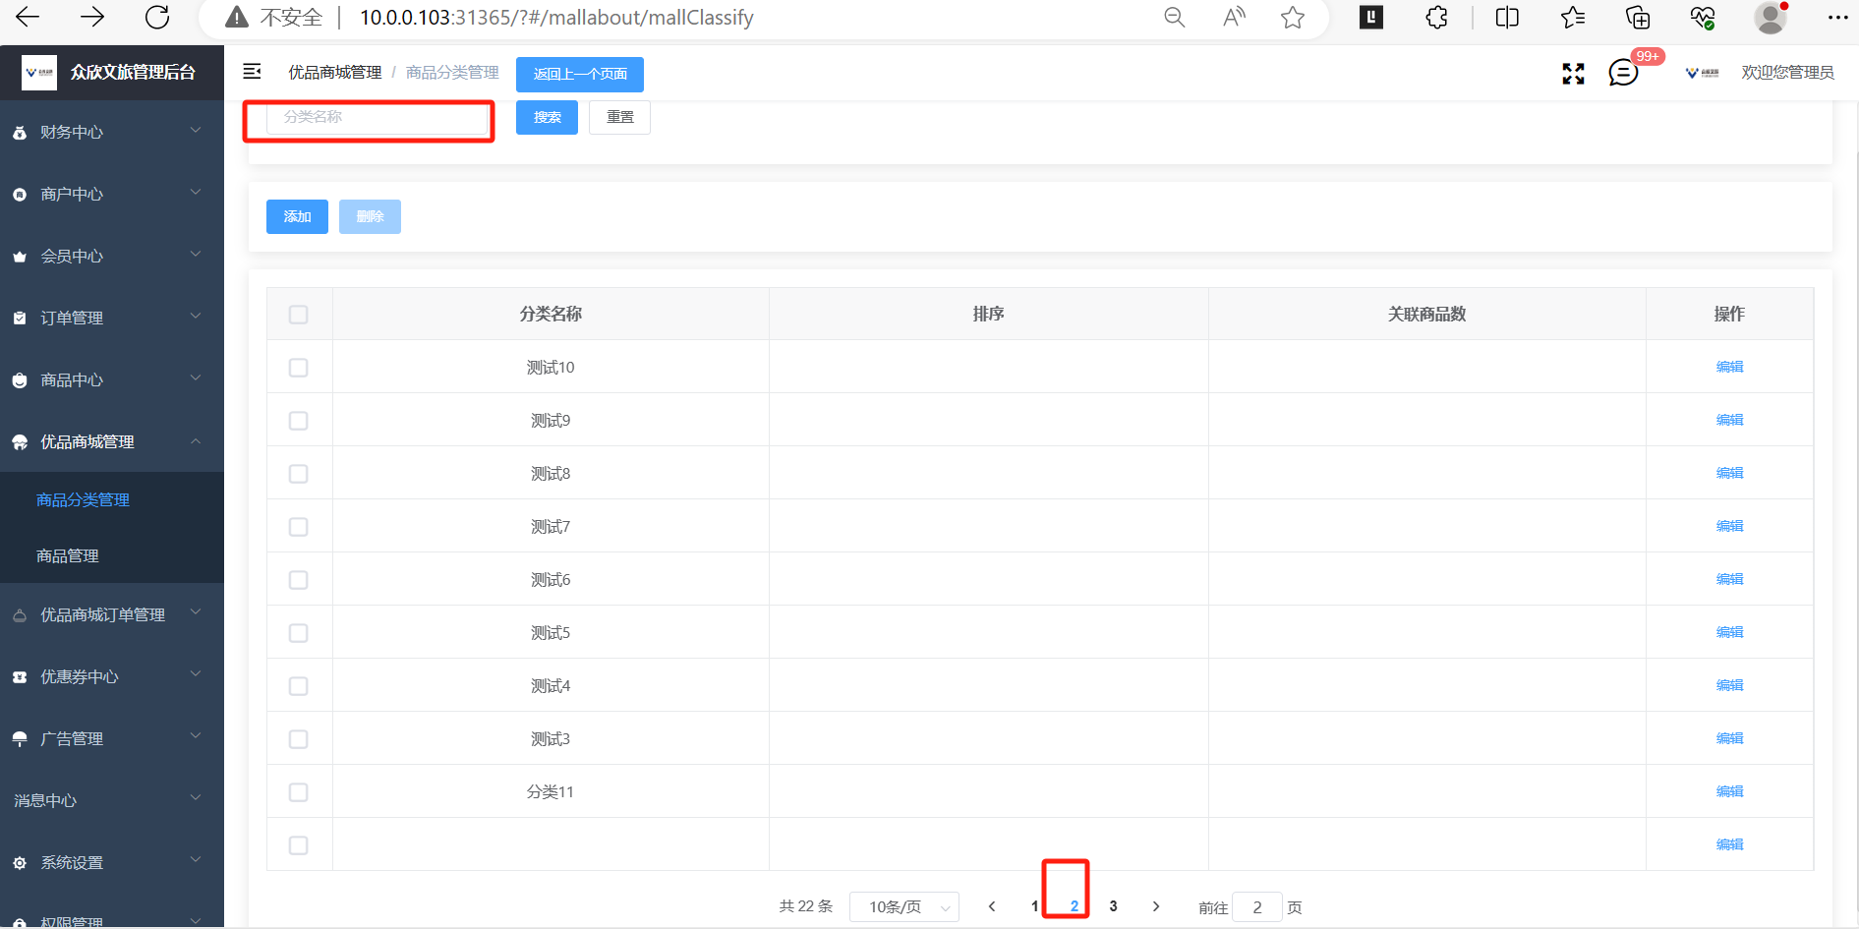Expand 商品中心 menu chevron
1859x929 pixels.
196,378
